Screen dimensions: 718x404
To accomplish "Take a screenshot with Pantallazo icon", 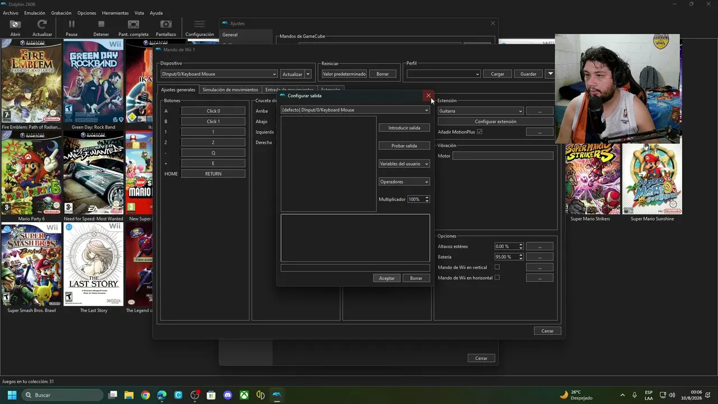I will click(166, 24).
